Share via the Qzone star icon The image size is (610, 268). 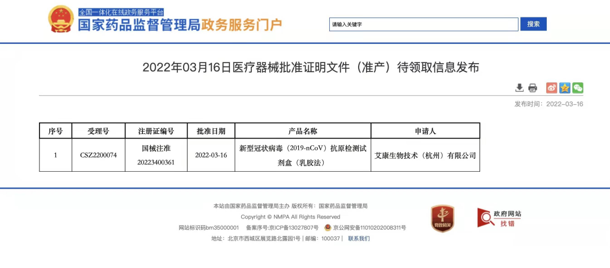pyautogui.click(x=564, y=88)
